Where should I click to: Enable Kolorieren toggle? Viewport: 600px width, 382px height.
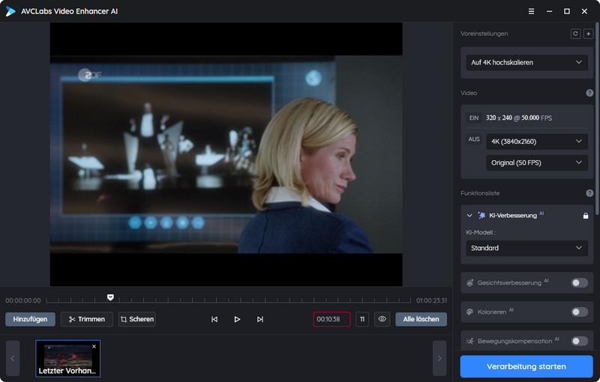coord(579,312)
